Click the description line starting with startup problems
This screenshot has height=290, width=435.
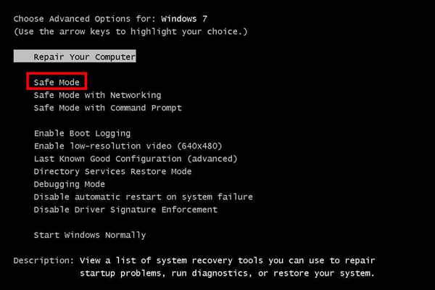(x=228, y=273)
